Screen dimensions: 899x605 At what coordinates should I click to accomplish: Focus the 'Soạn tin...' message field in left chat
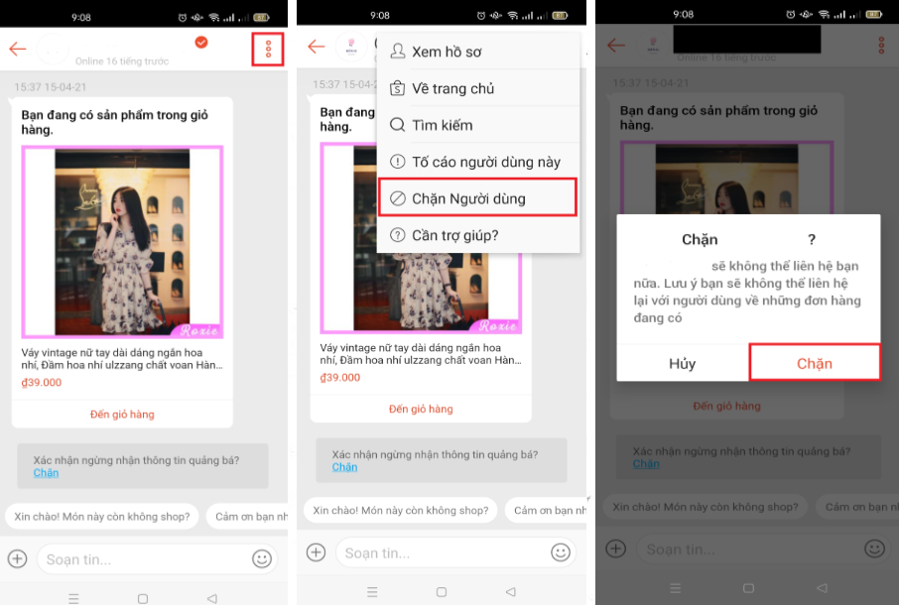point(139,559)
